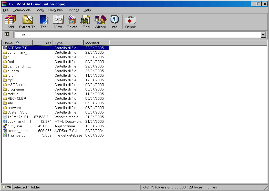Open the Find binoculars tool
The image size is (269, 191).
86,20
